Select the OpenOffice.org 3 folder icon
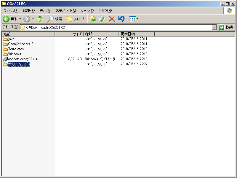Screen dimensions: 237x178 [5, 44]
